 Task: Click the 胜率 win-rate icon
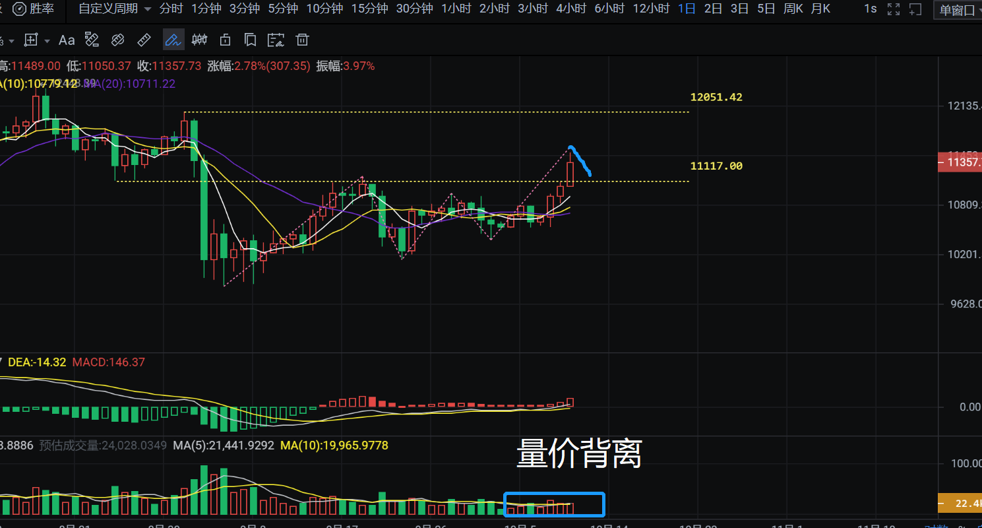click(20, 9)
